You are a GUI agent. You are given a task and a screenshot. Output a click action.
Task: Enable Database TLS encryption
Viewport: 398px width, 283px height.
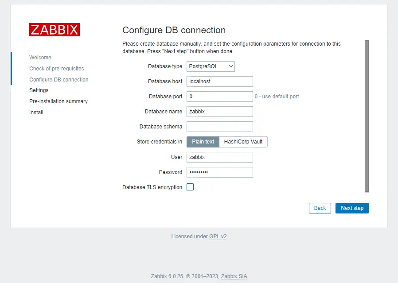190,187
